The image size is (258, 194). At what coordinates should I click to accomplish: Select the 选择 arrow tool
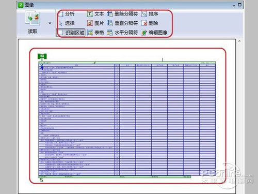[x=67, y=23]
